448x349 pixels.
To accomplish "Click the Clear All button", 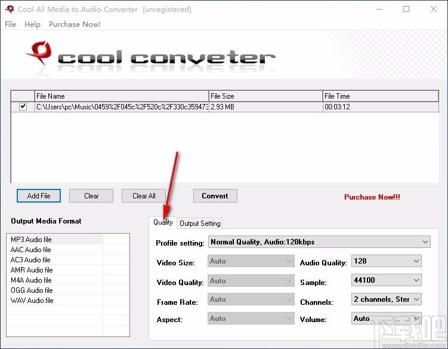I will 144,196.
